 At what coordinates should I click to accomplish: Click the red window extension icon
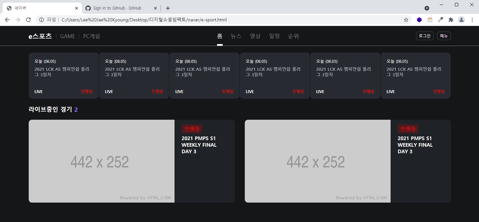point(430,20)
